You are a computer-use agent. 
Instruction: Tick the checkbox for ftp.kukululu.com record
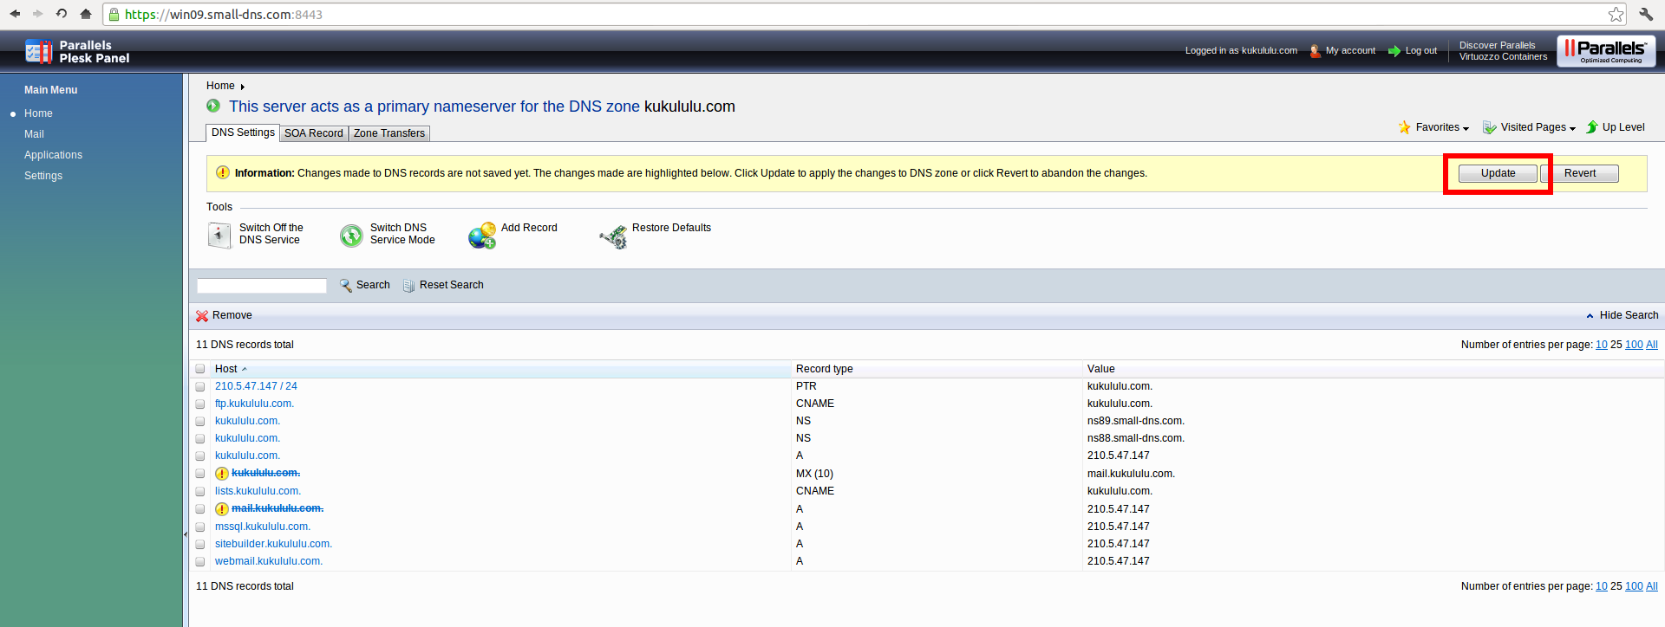[200, 404]
